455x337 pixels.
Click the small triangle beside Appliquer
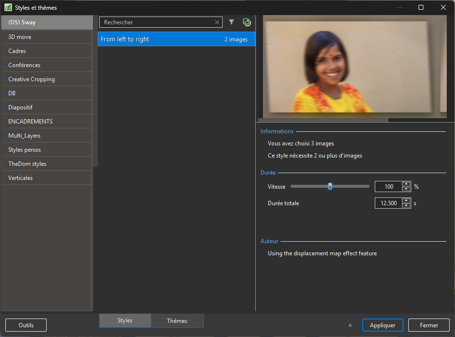pos(350,325)
